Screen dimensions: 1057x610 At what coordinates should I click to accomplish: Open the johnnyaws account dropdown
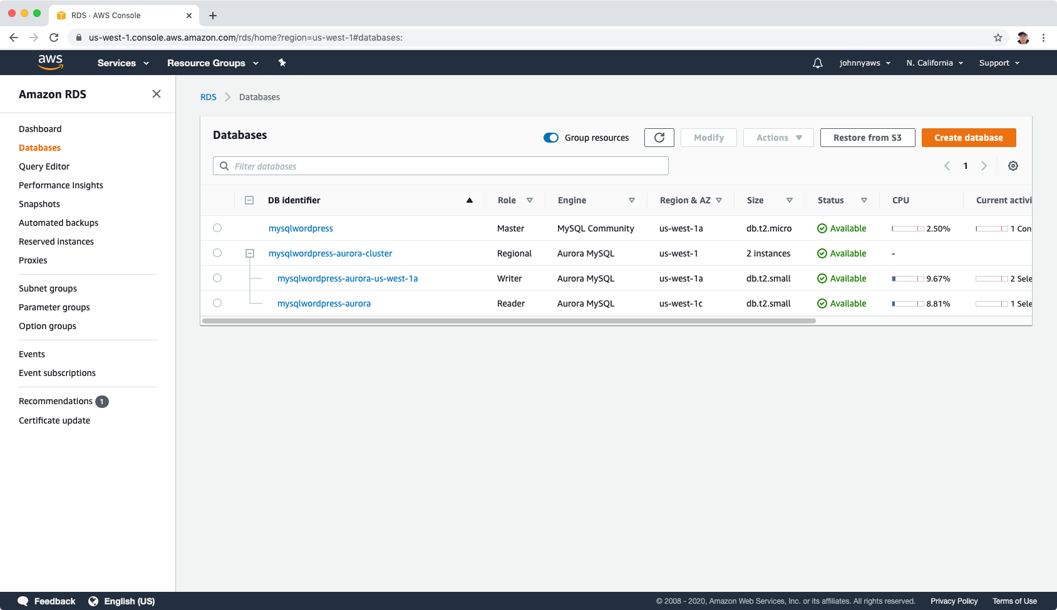coord(865,63)
